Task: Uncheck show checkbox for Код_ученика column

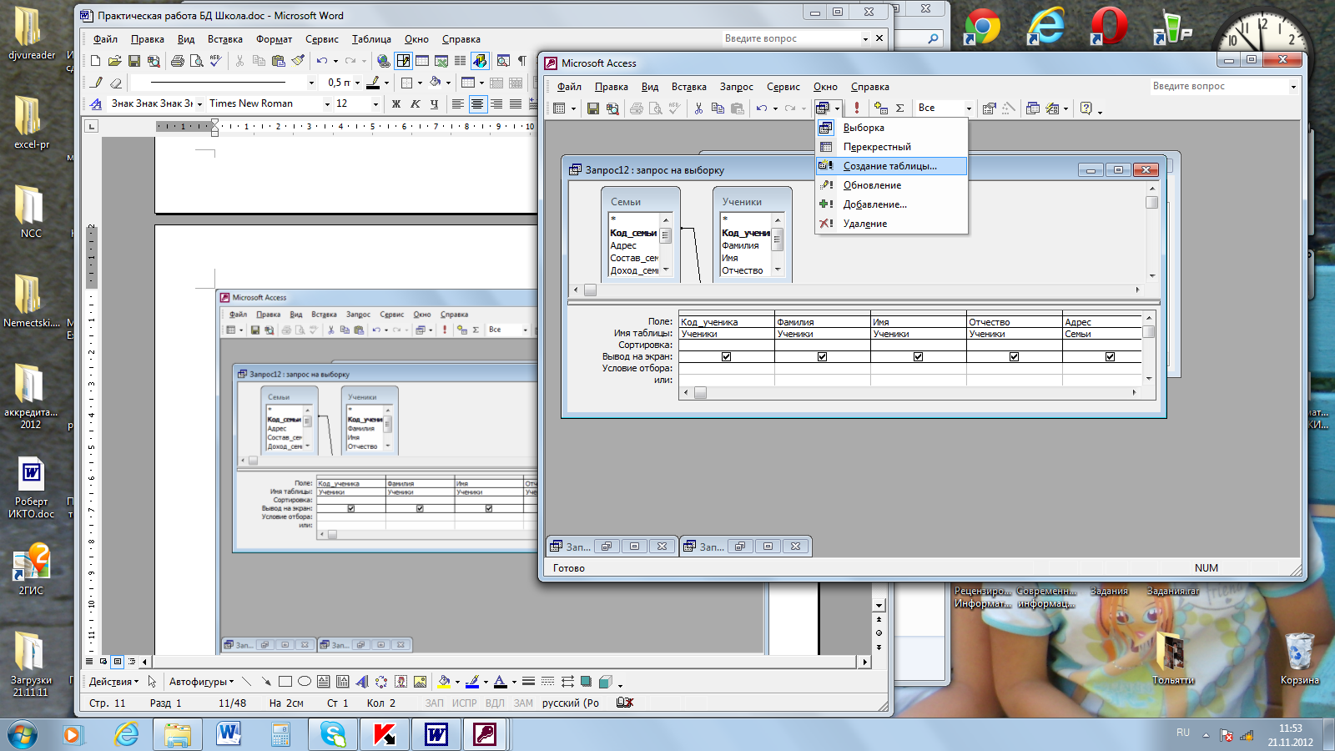Action: pyautogui.click(x=726, y=357)
